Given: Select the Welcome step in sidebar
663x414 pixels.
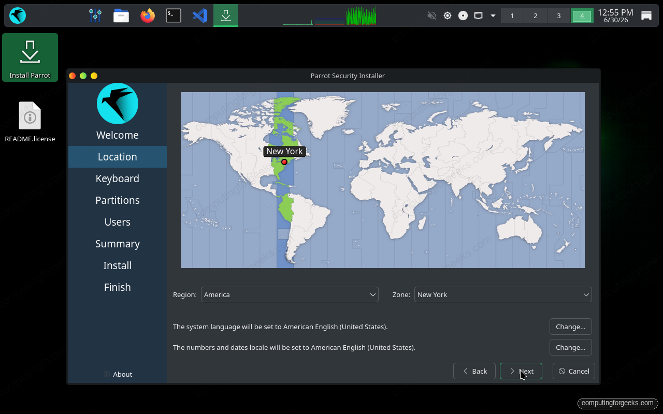Looking at the screenshot, I should (118, 135).
